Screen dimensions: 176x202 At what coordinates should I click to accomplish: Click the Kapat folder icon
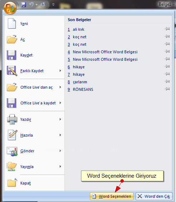point(12,182)
